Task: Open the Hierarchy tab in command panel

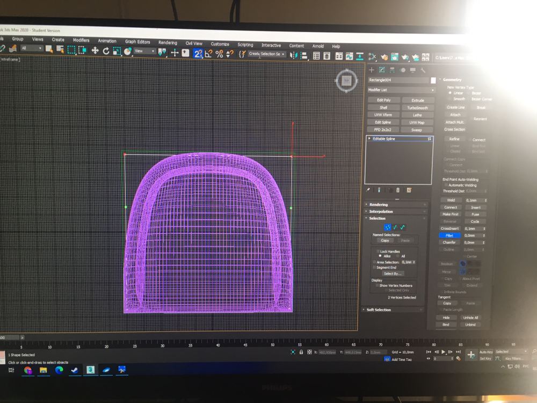Action: pyautogui.click(x=392, y=70)
